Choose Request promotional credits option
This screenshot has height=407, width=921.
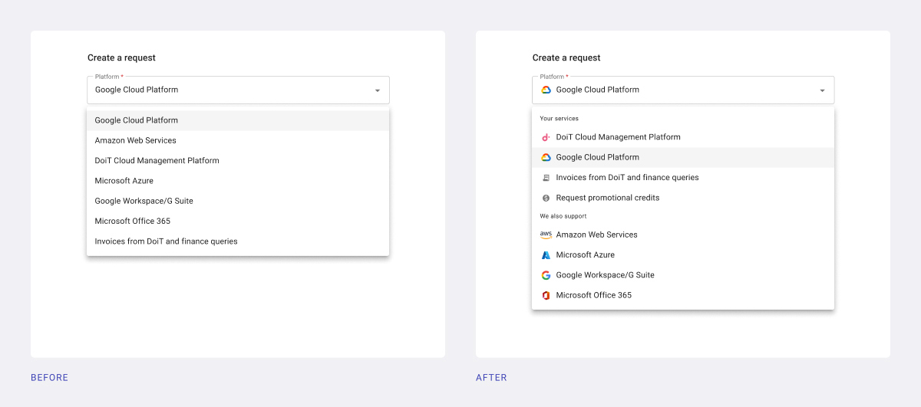point(683,198)
